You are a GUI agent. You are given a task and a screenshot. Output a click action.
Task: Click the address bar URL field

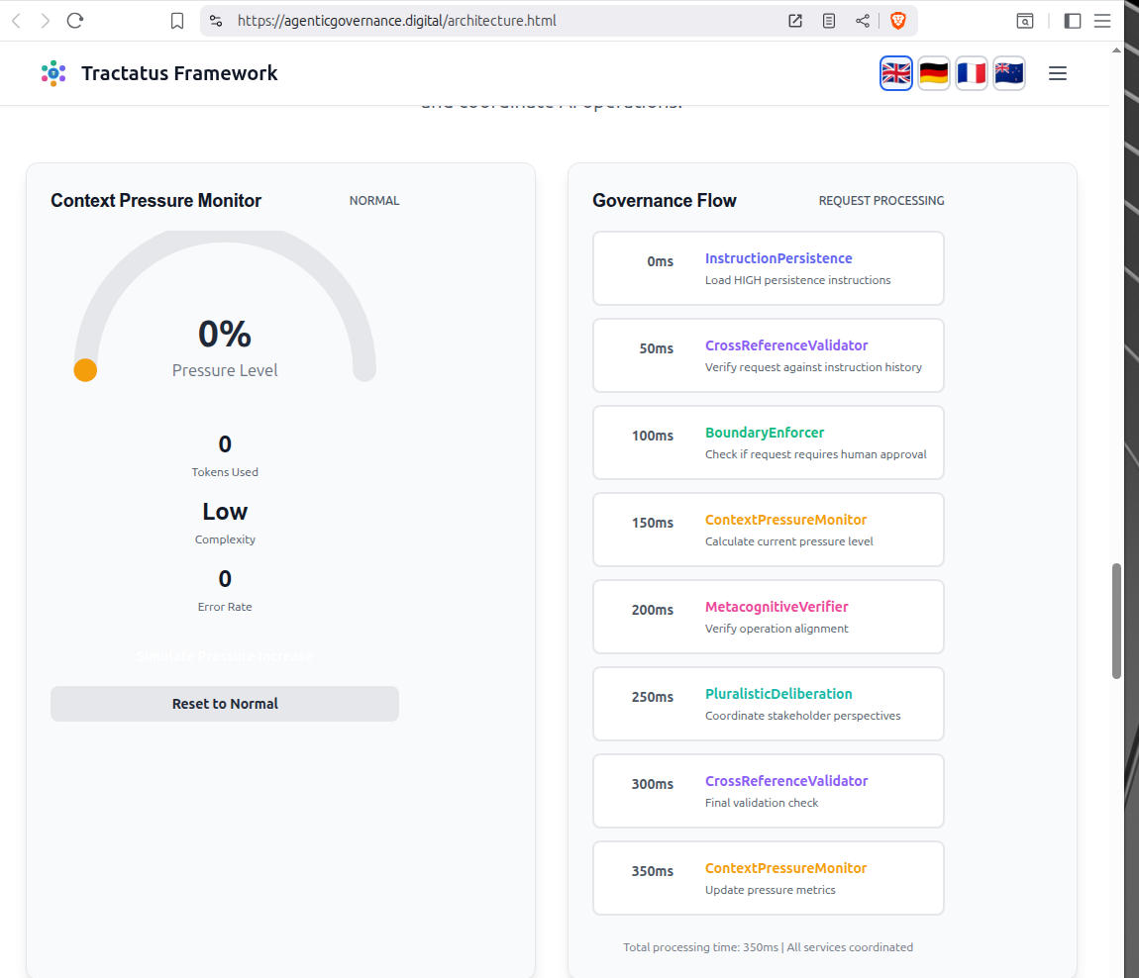(495, 21)
